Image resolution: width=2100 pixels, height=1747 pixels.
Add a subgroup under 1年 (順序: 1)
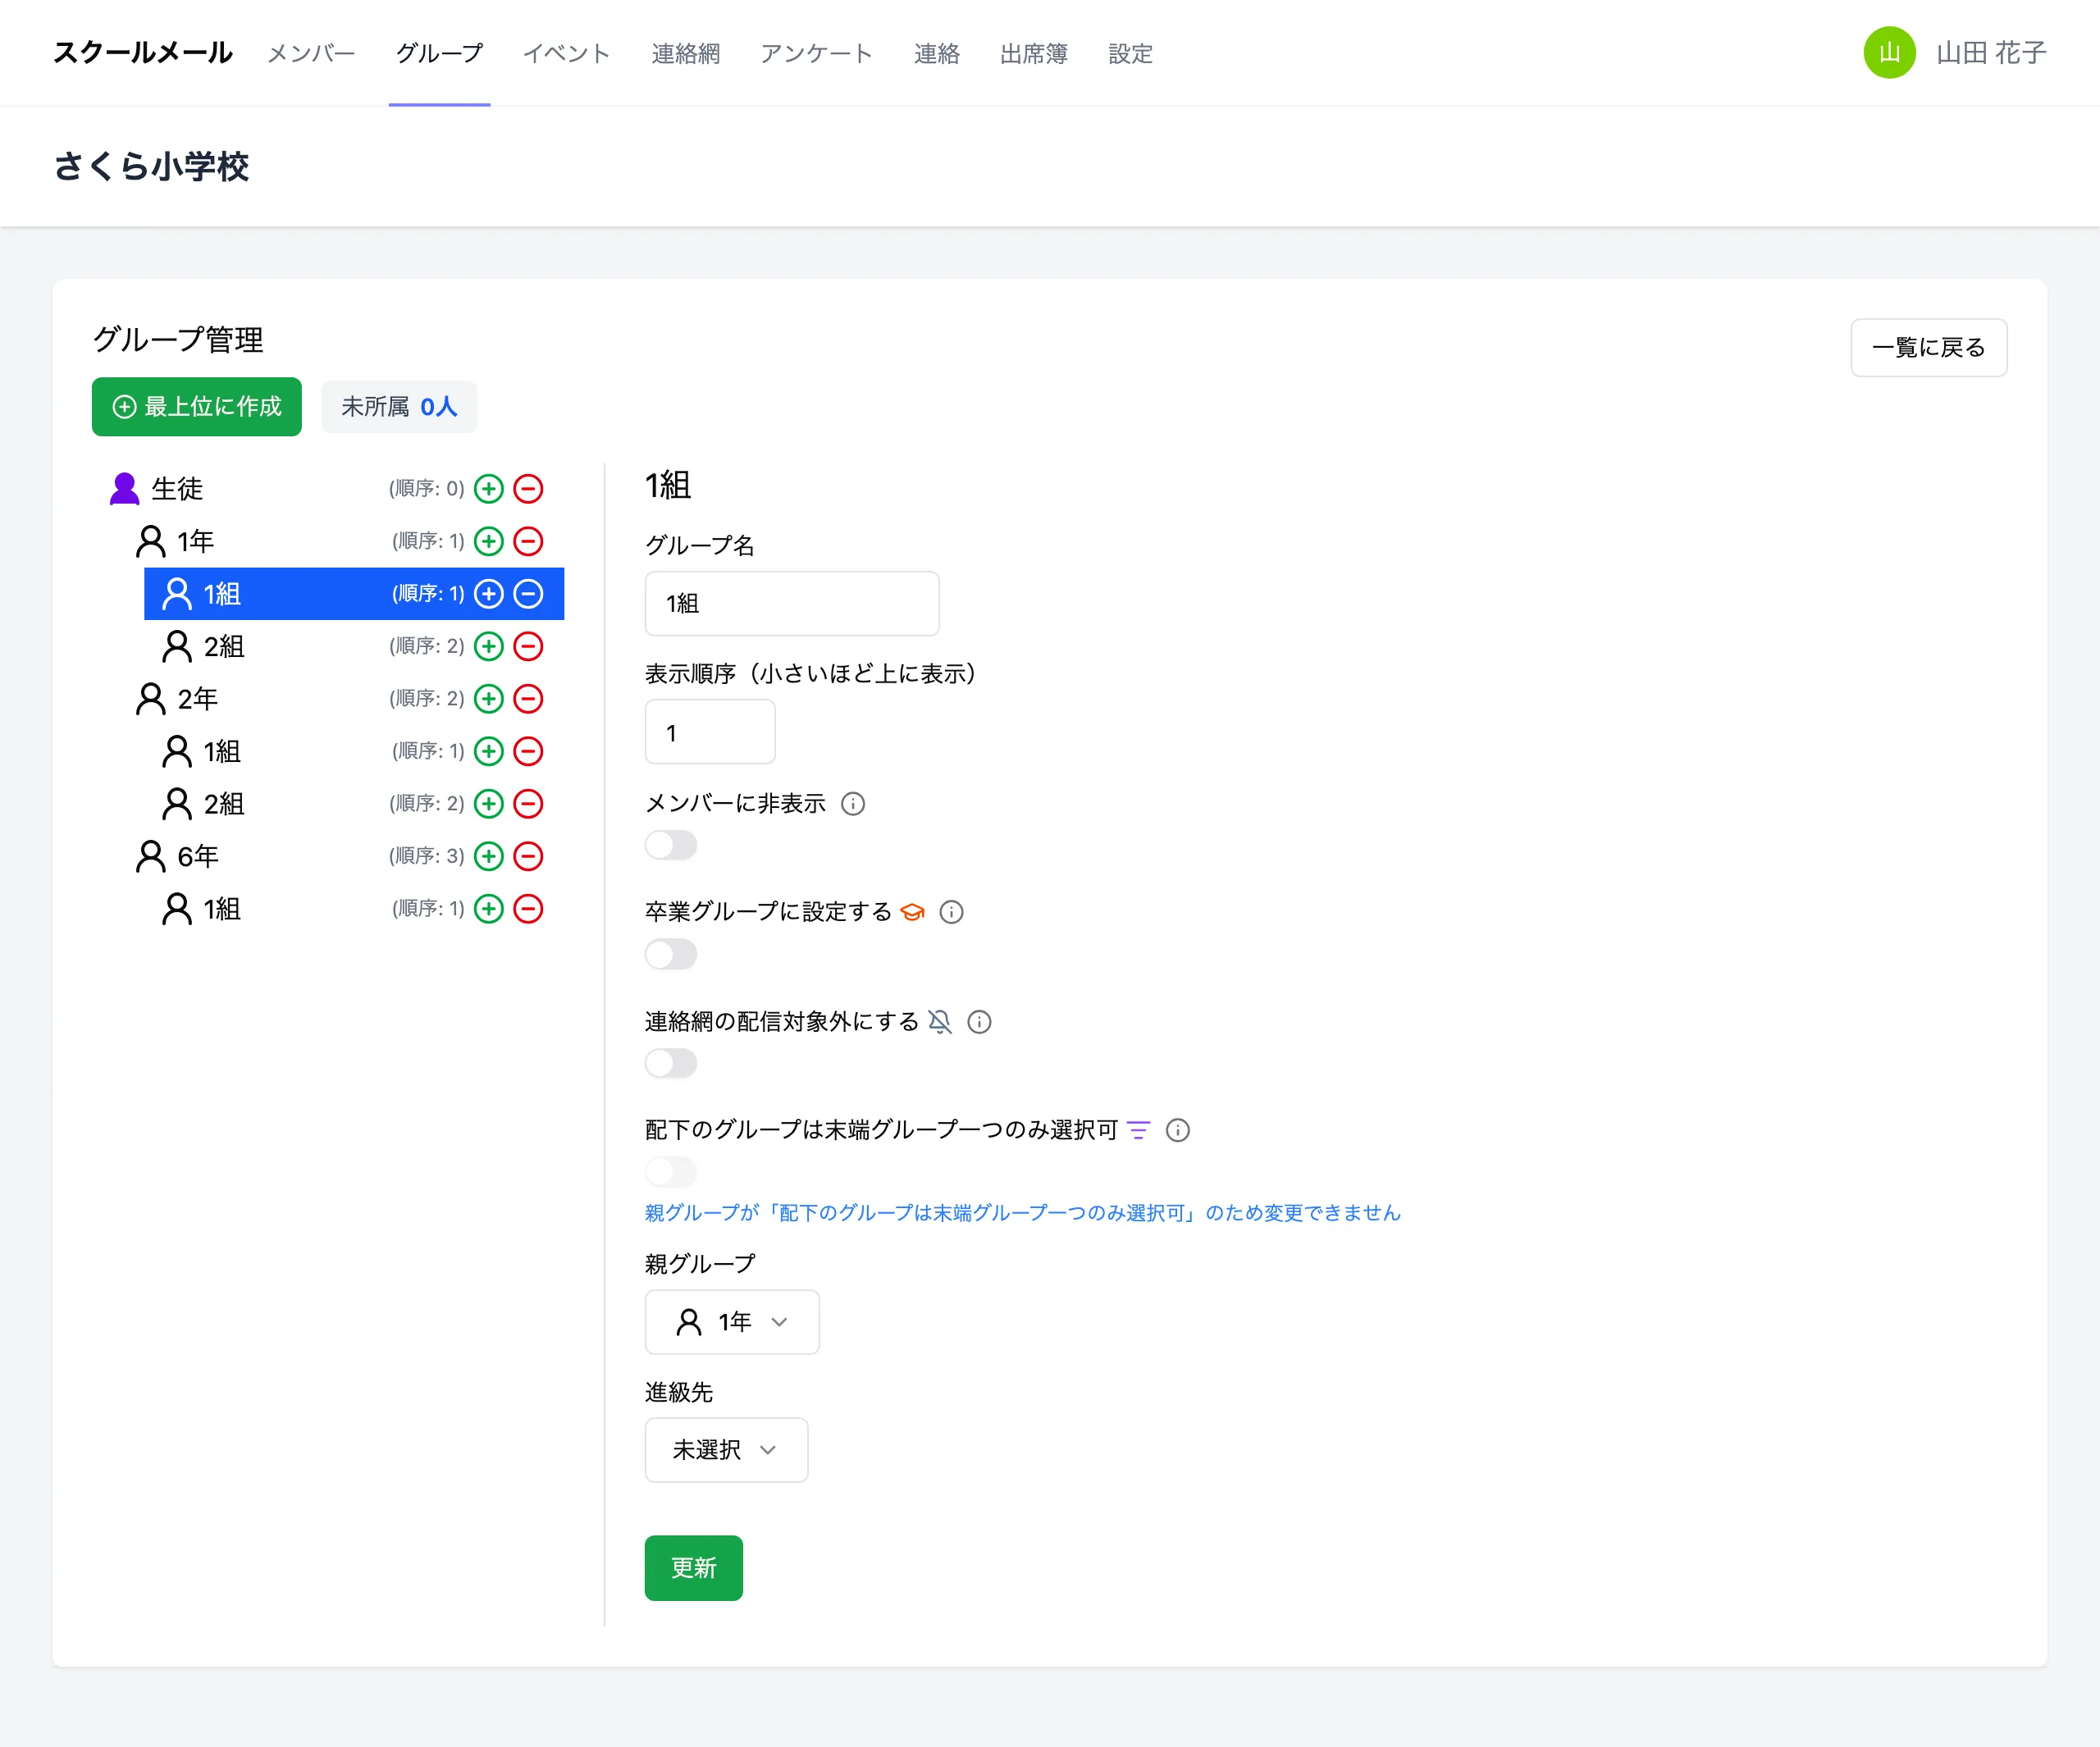[488, 541]
